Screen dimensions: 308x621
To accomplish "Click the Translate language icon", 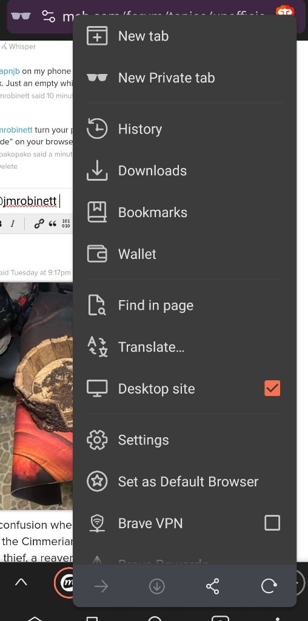I will (x=97, y=347).
